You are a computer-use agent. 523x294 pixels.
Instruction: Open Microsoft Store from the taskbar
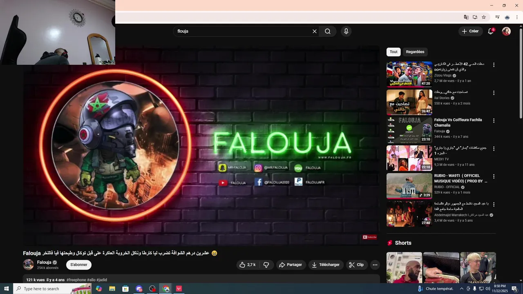point(125,289)
